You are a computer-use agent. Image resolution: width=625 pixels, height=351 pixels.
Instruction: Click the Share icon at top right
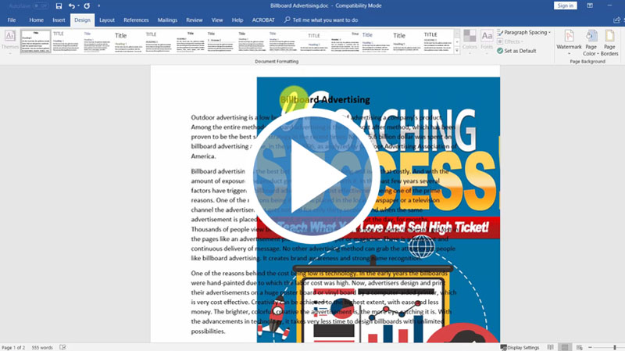(615, 19)
